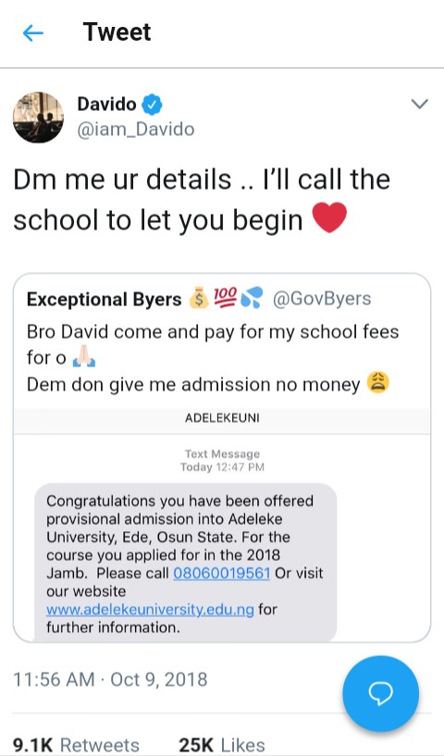Open the admission SMS screenshot image
The image size is (444, 756).
222,526
